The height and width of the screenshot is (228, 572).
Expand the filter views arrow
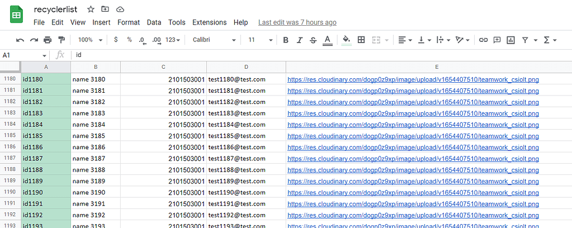click(x=536, y=40)
